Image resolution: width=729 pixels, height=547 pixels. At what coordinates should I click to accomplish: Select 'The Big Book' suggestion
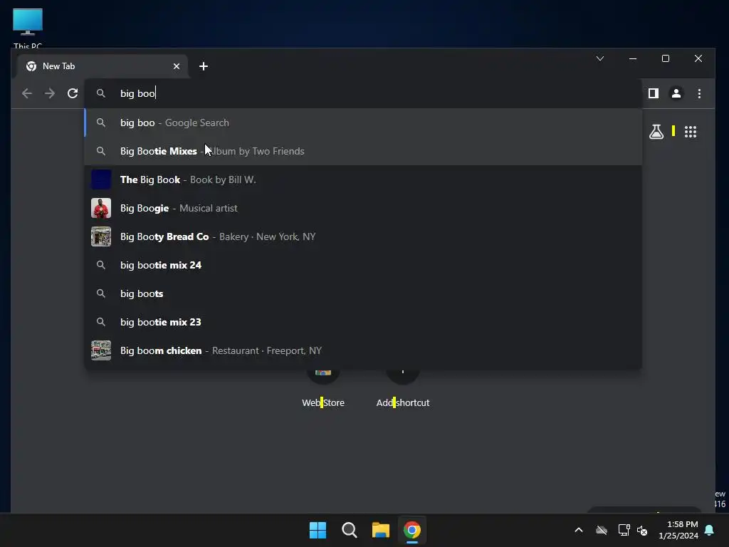pos(363,179)
